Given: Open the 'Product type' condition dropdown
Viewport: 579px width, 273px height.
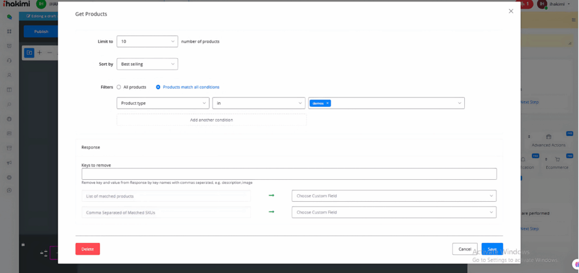Looking at the screenshot, I should click(x=163, y=103).
